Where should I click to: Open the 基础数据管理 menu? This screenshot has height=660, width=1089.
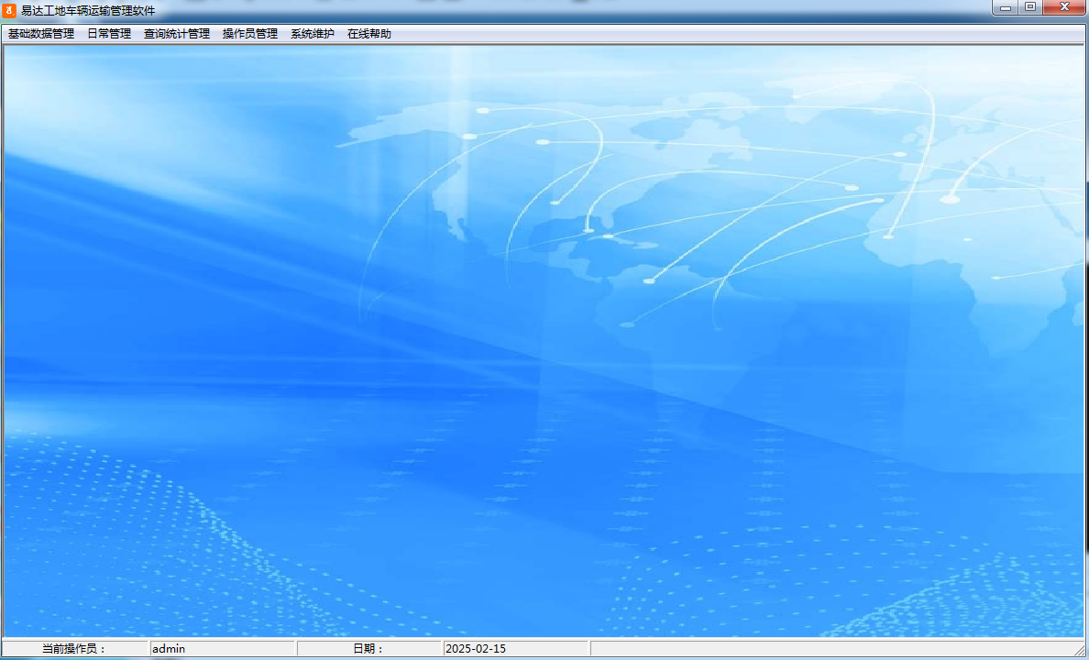[38, 32]
